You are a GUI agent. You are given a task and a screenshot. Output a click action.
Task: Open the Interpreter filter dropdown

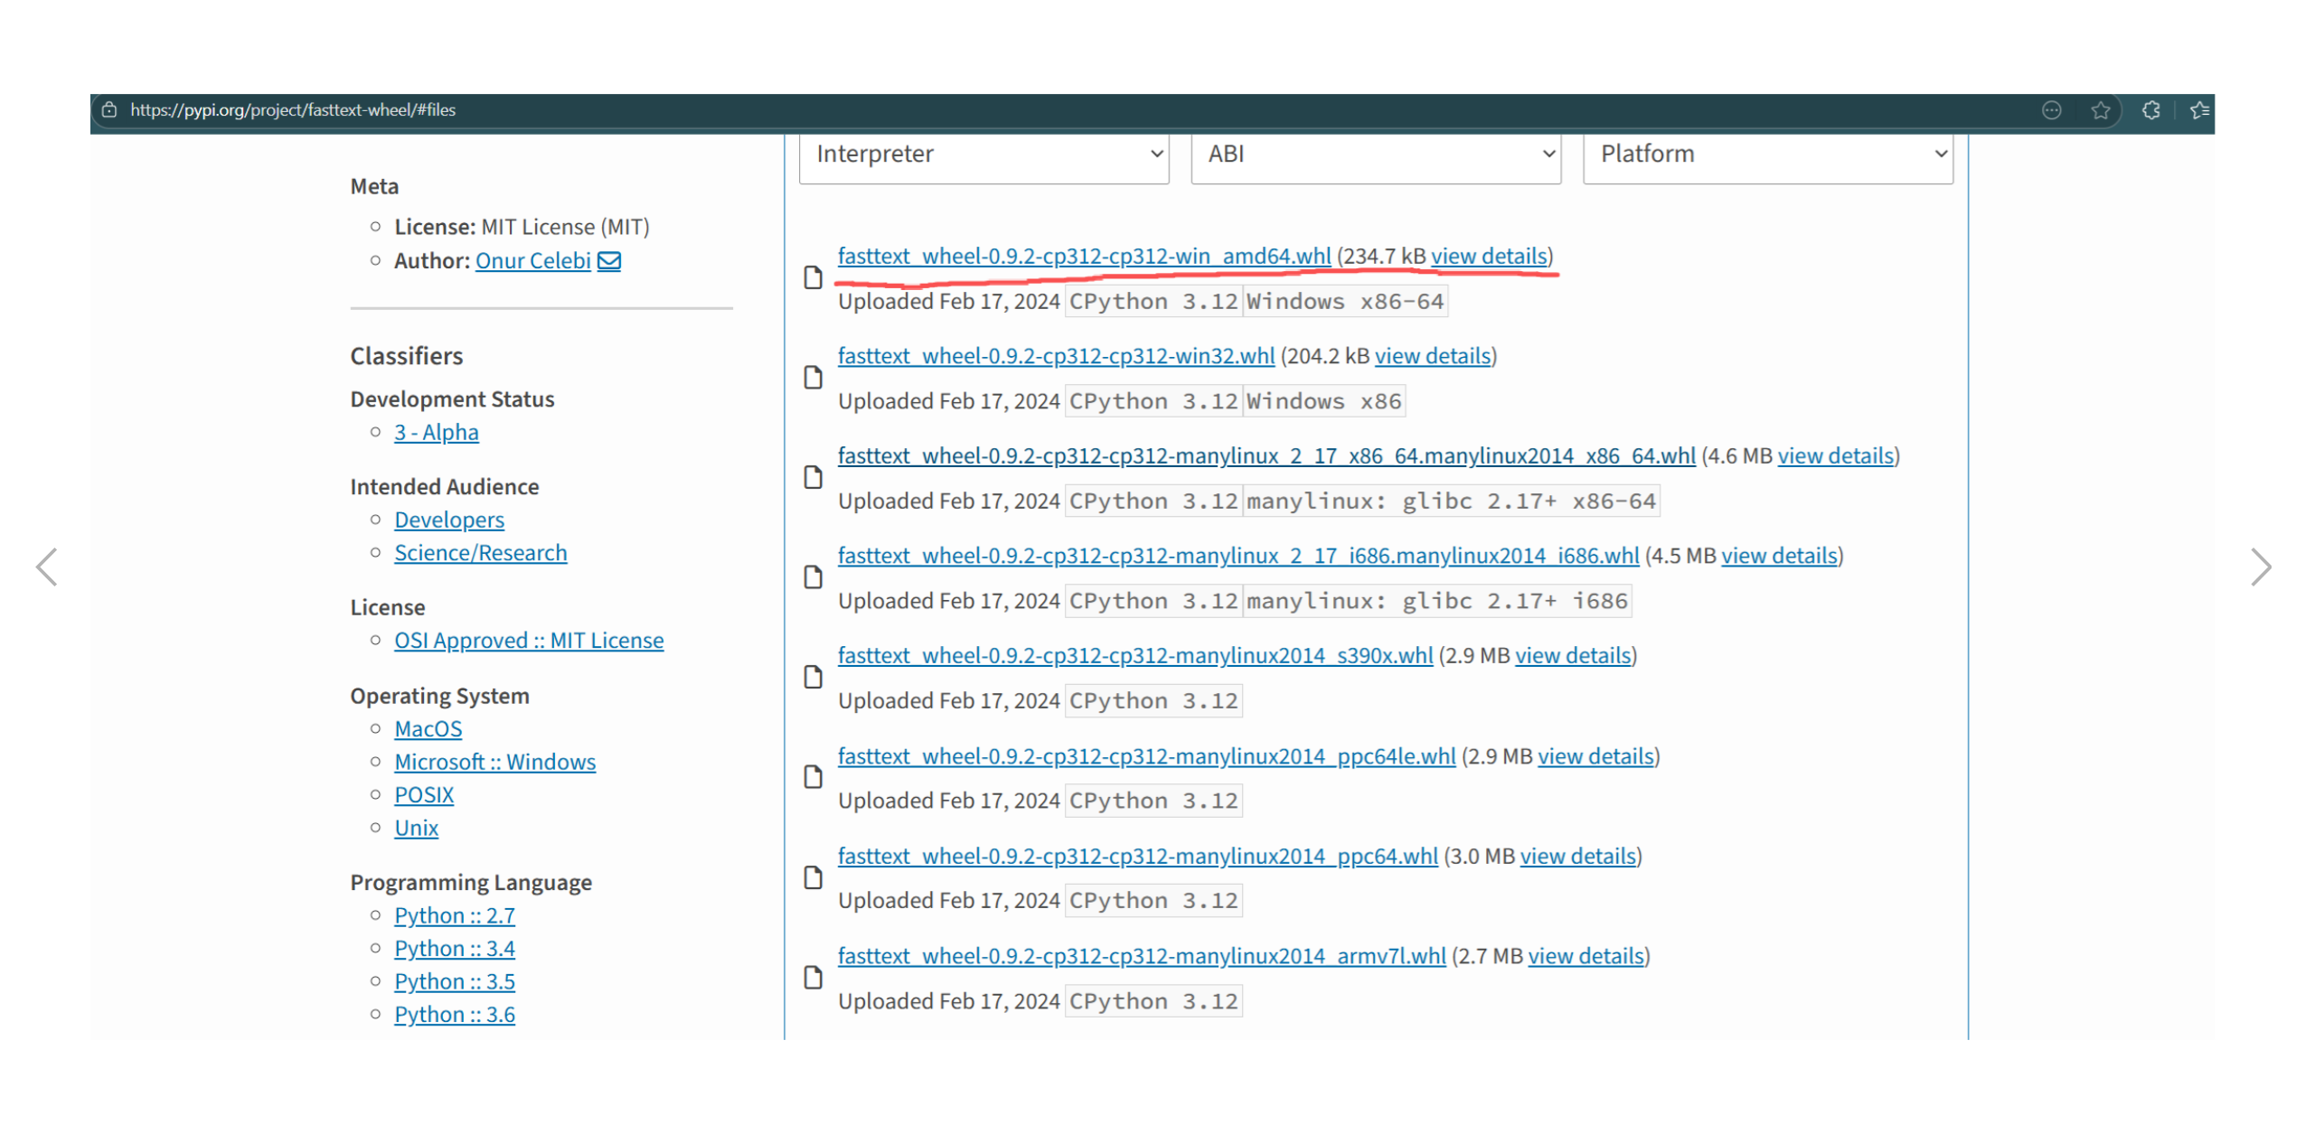983,155
